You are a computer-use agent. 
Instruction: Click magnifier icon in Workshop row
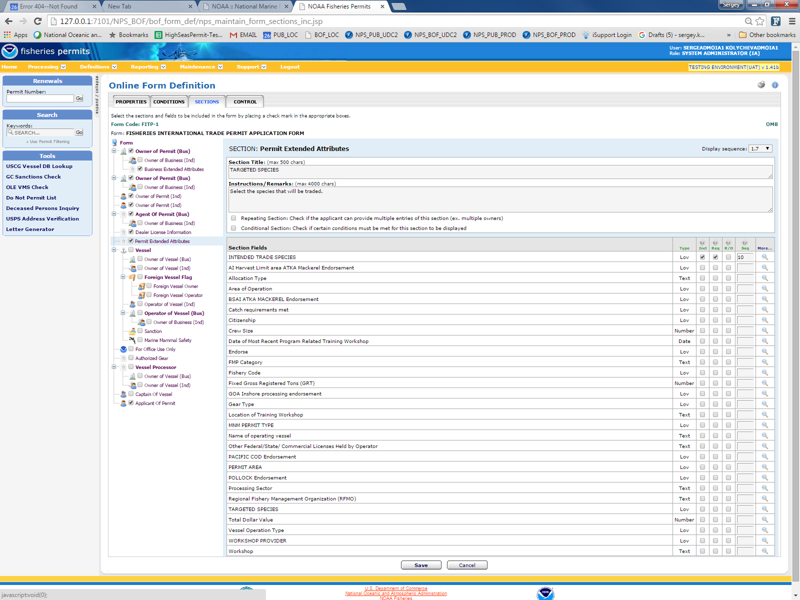click(x=764, y=551)
